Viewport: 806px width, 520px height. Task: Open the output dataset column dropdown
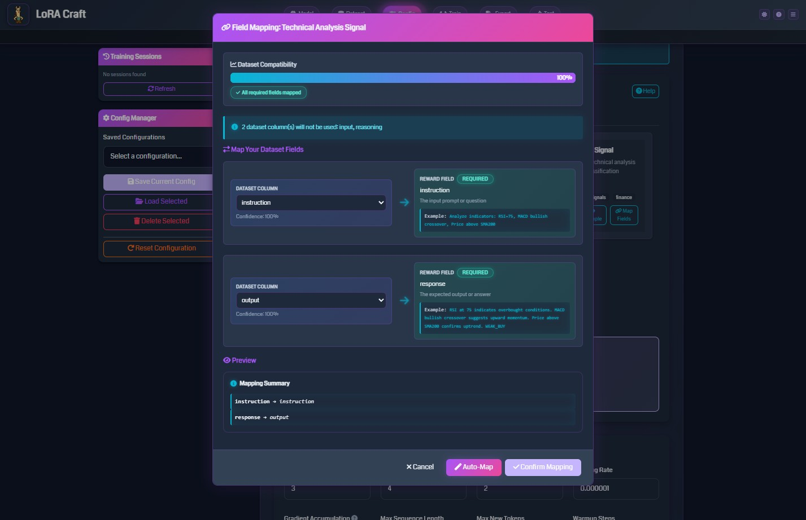pyautogui.click(x=311, y=301)
